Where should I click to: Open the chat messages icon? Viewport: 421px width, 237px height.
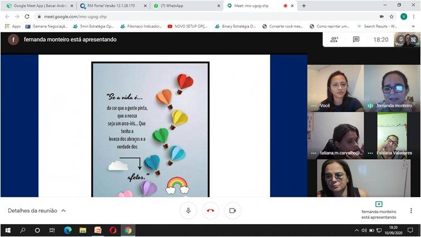coord(356,39)
